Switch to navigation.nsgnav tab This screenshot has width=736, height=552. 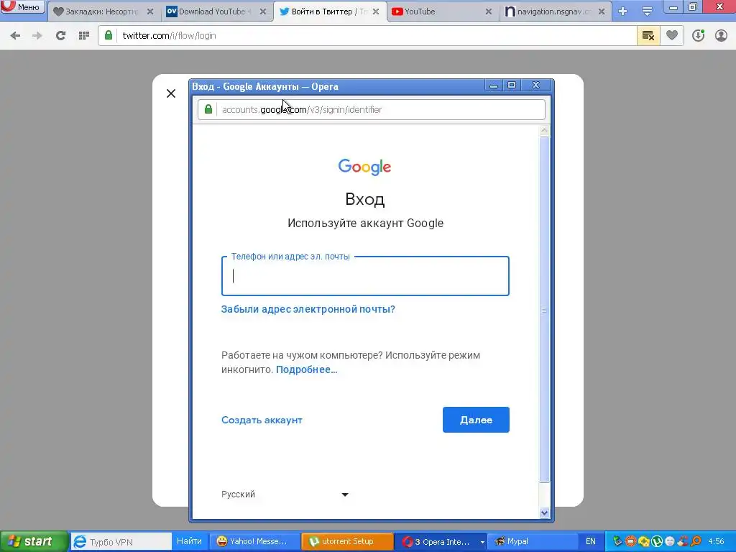[x=556, y=11]
